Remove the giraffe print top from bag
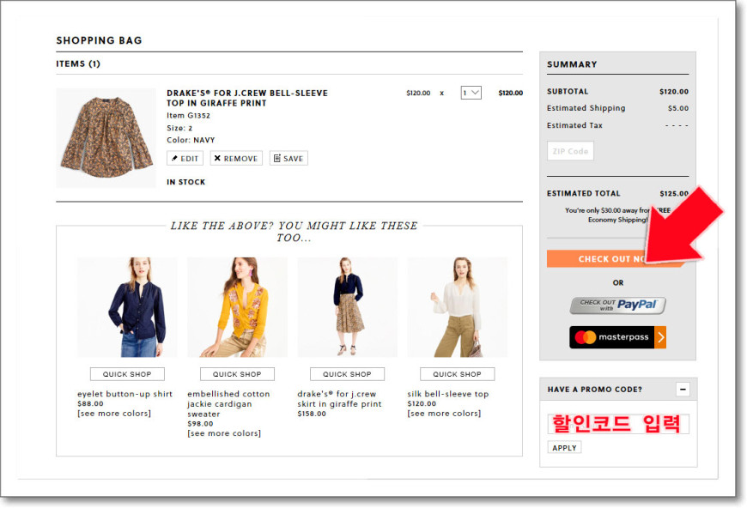The height and width of the screenshot is (508, 747). point(236,159)
